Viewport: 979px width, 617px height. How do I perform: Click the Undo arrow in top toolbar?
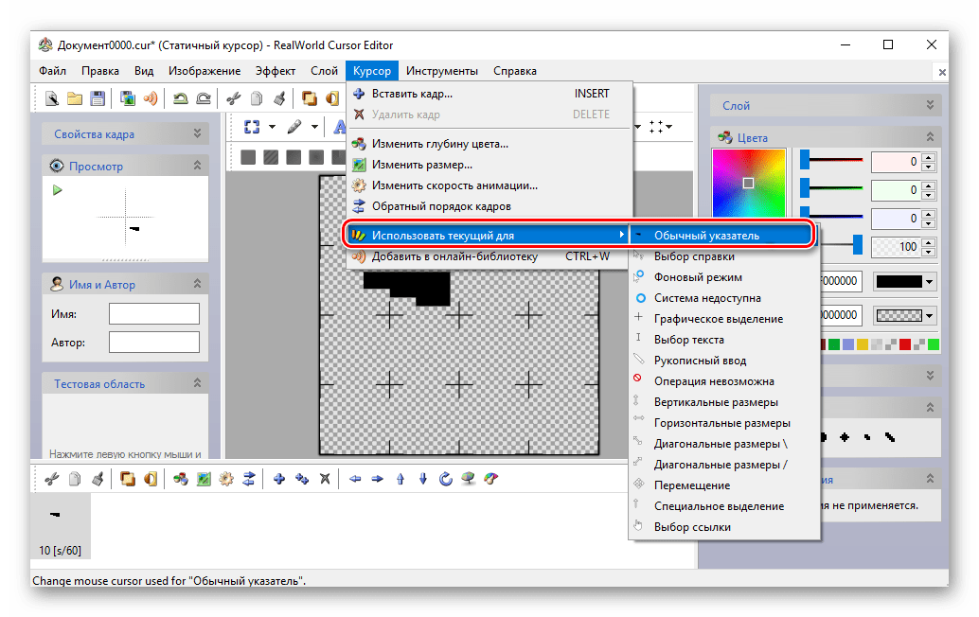pos(180,97)
